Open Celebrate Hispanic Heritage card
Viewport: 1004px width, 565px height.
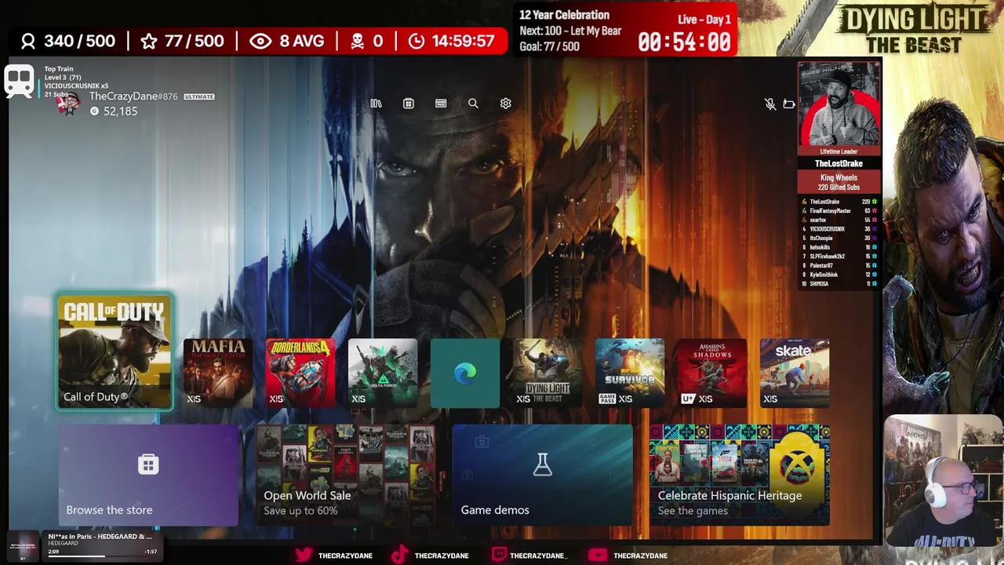tap(740, 475)
